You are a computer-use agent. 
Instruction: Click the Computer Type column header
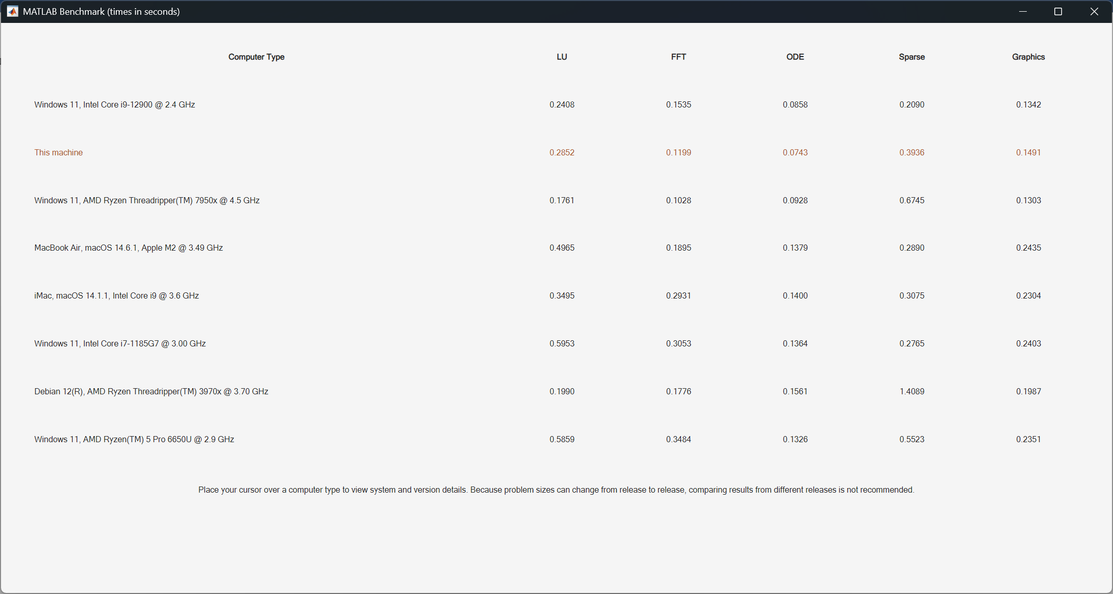(256, 57)
